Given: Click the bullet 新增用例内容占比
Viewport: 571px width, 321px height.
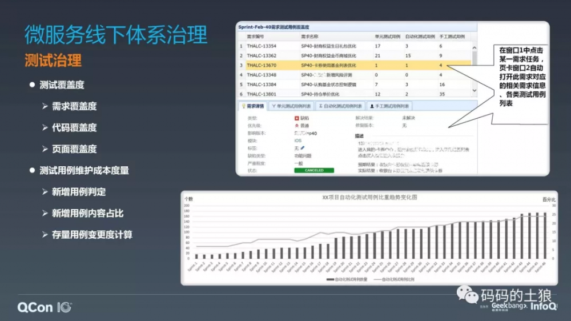Looking at the screenshot, I should click(x=88, y=213).
